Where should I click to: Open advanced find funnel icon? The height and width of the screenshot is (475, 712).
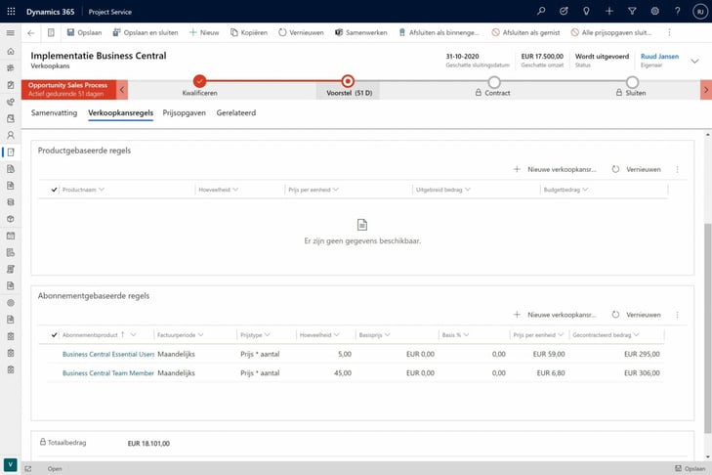(x=632, y=11)
